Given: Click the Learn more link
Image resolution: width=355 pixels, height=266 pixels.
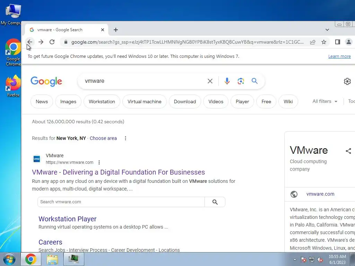Looking at the screenshot, I should 339,56.
